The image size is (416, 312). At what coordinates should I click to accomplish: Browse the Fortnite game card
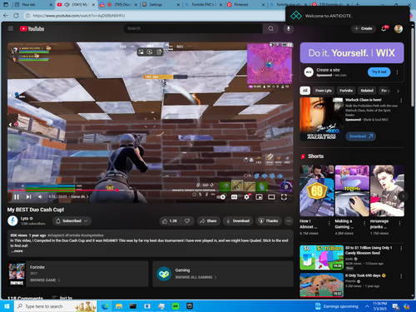coord(78,274)
